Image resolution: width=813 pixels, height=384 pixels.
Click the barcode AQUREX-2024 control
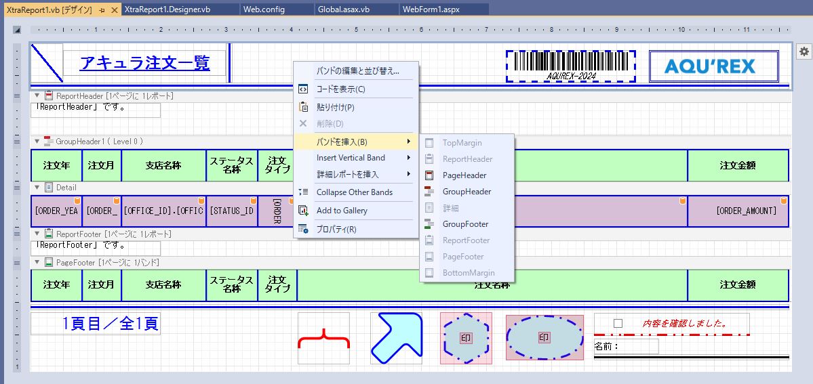[x=570, y=66]
